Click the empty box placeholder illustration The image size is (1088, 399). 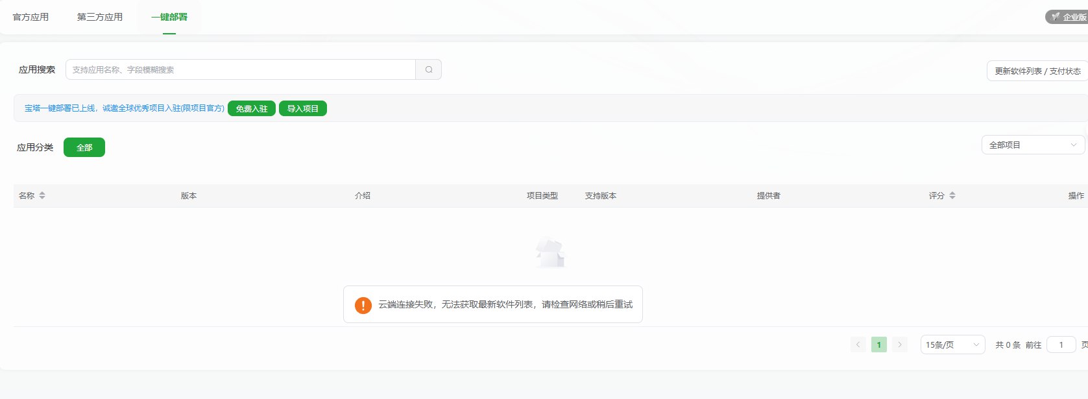coord(550,252)
